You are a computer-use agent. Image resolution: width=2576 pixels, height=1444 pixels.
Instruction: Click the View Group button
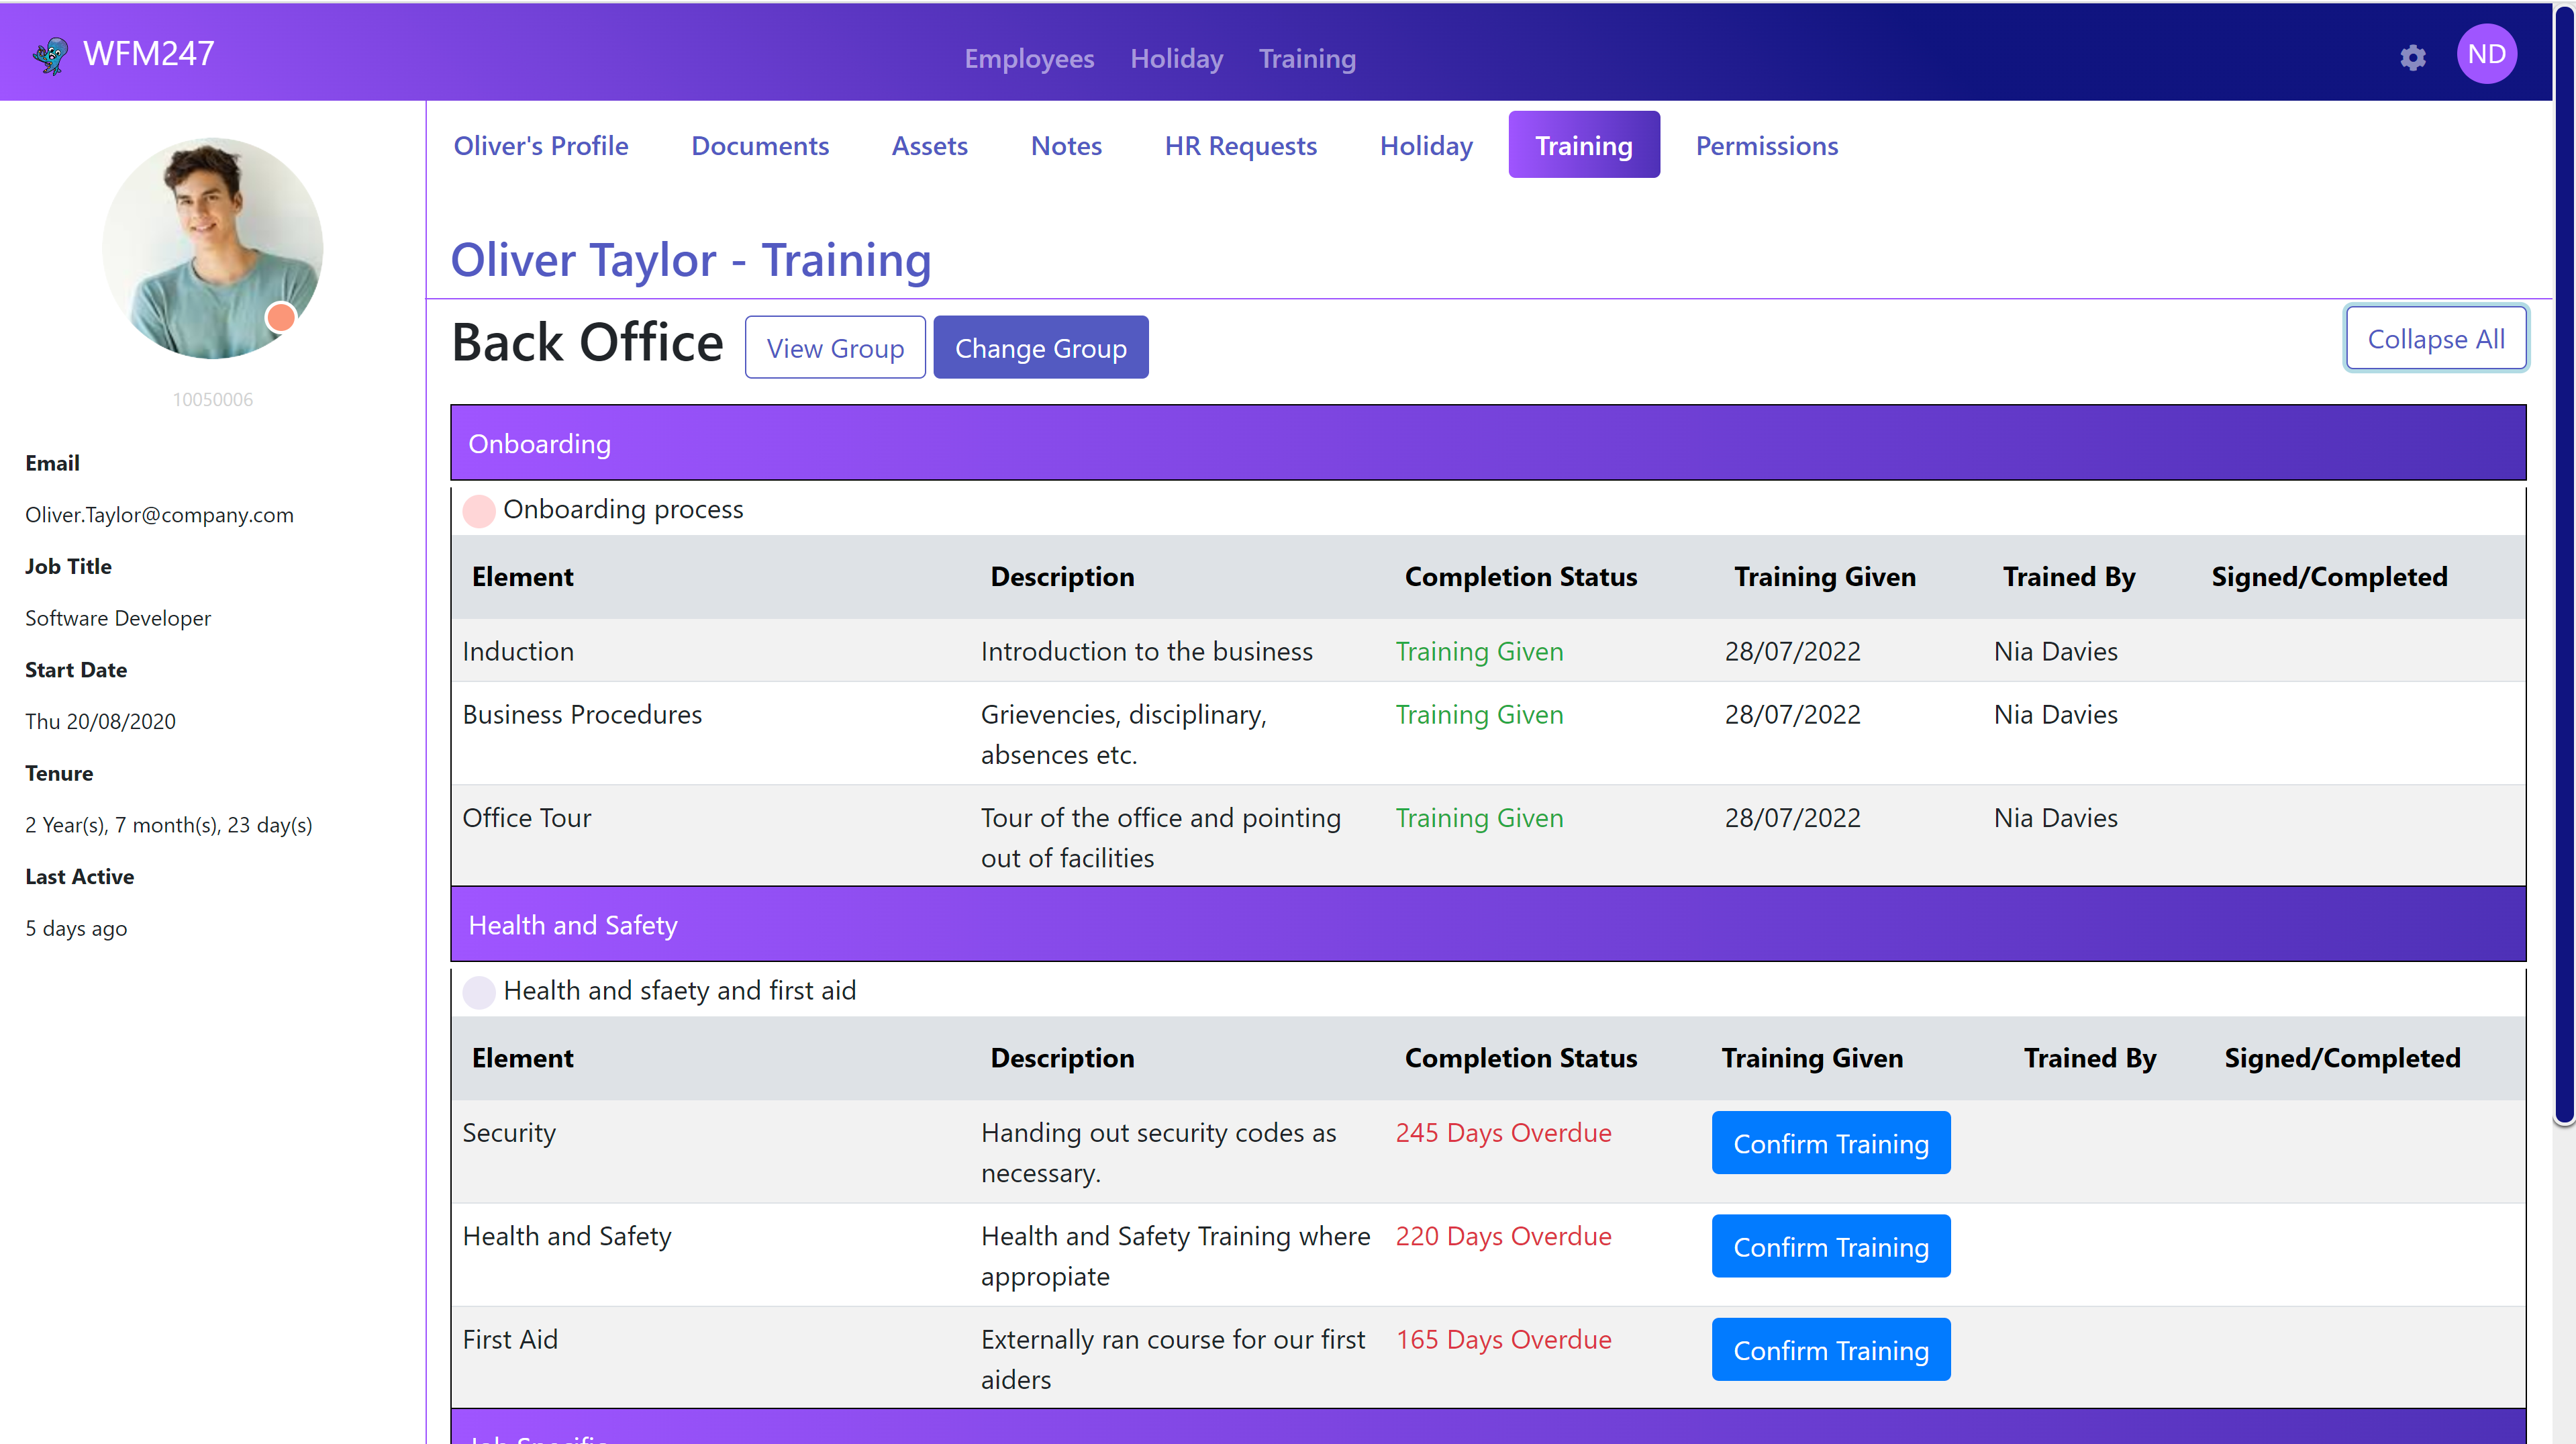pos(835,347)
